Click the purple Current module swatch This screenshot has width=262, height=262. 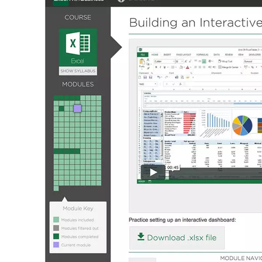point(56,245)
